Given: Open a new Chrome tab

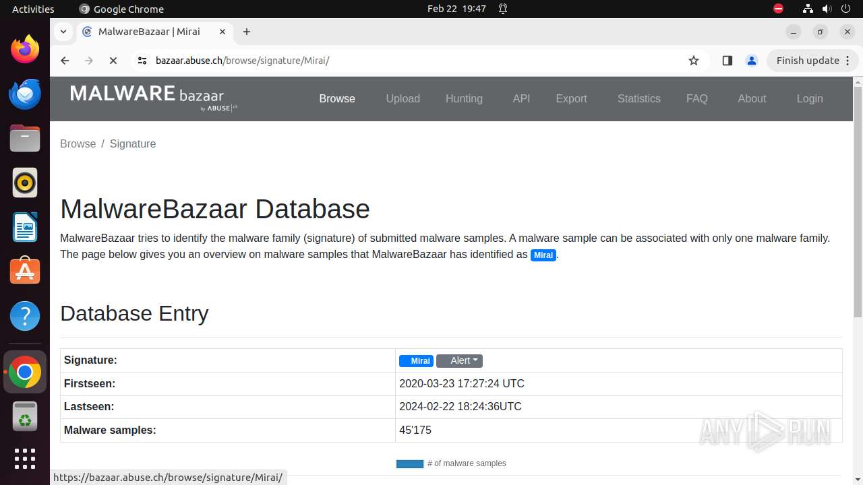Looking at the screenshot, I should (247, 32).
